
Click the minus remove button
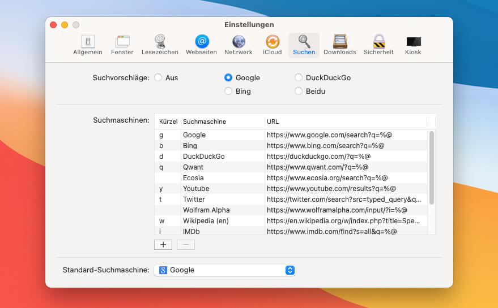(x=186, y=245)
